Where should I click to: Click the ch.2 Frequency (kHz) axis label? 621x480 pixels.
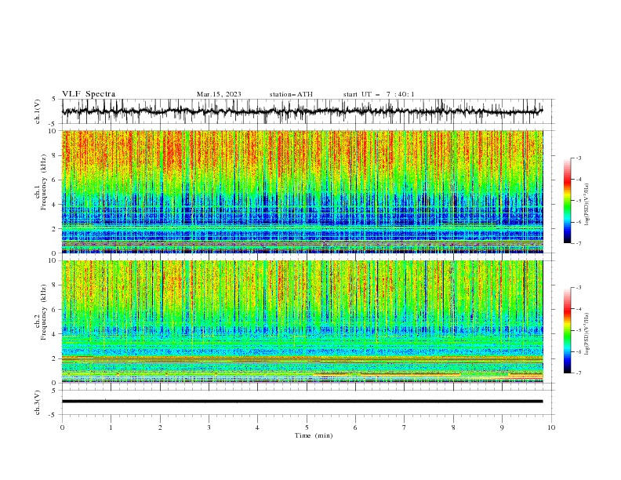pos(41,312)
